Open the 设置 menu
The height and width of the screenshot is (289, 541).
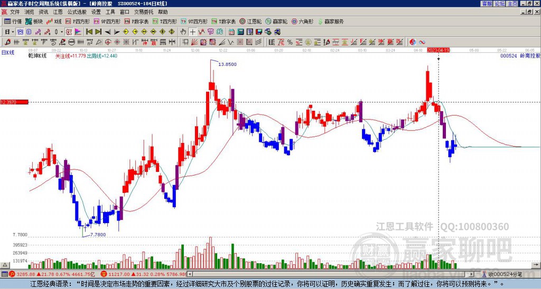(96, 12)
